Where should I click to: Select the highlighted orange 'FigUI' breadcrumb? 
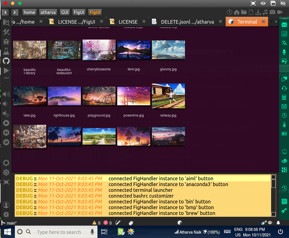pos(95,12)
